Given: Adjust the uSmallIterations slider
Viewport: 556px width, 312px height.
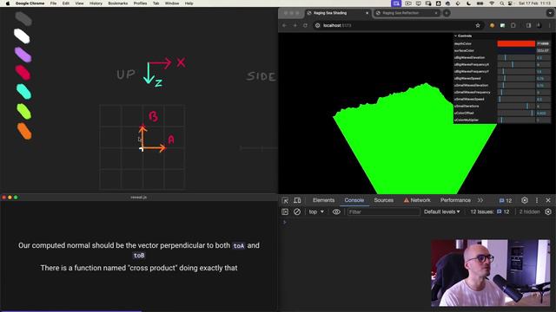Looking at the screenshot, I should coord(516,106).
